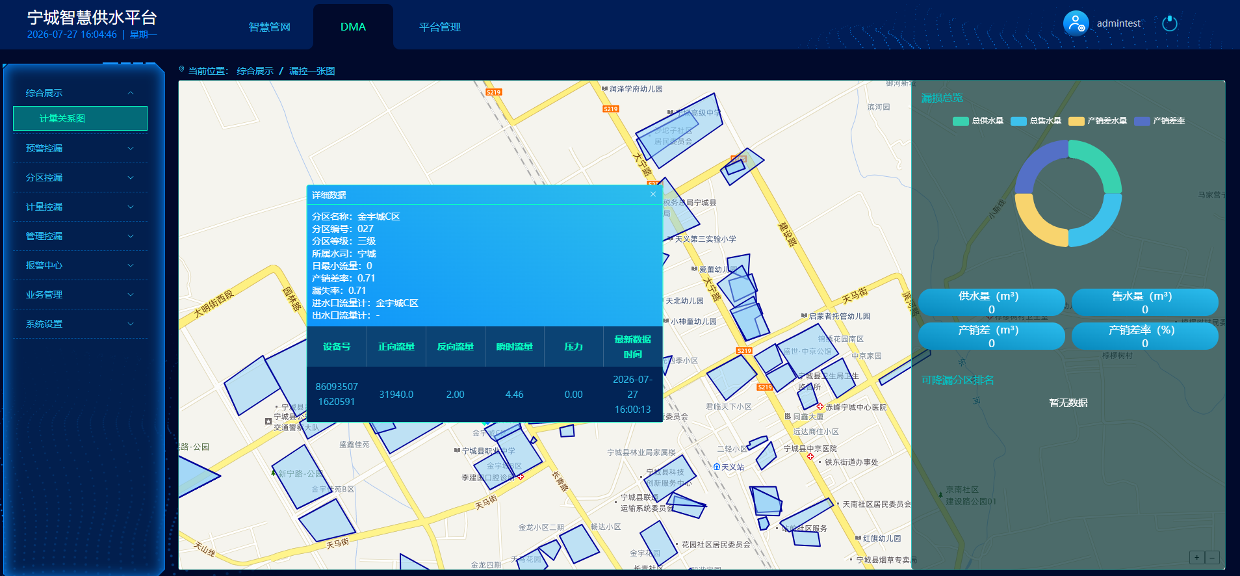Click the 漏失率: 0.71 line
This screenshot has height=576, width=1240.
point(339,291)
